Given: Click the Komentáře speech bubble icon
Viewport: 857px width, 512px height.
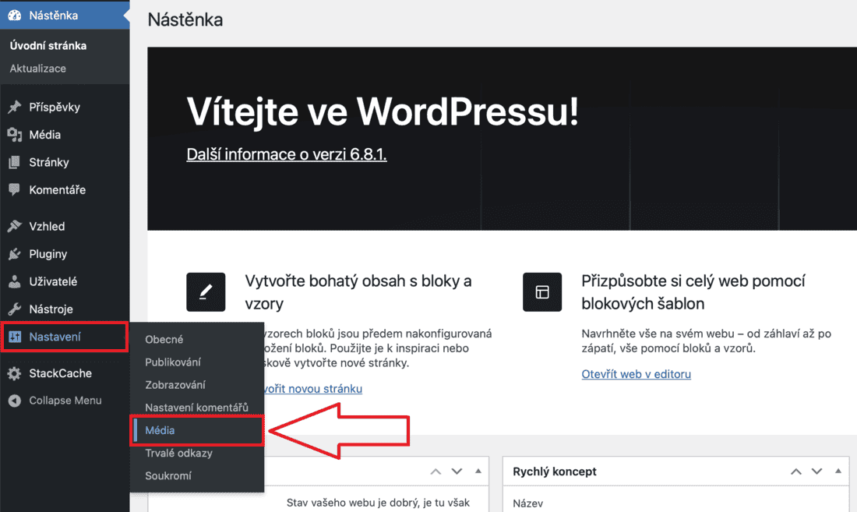Looking at the screenshot, I should coord(15,189).
